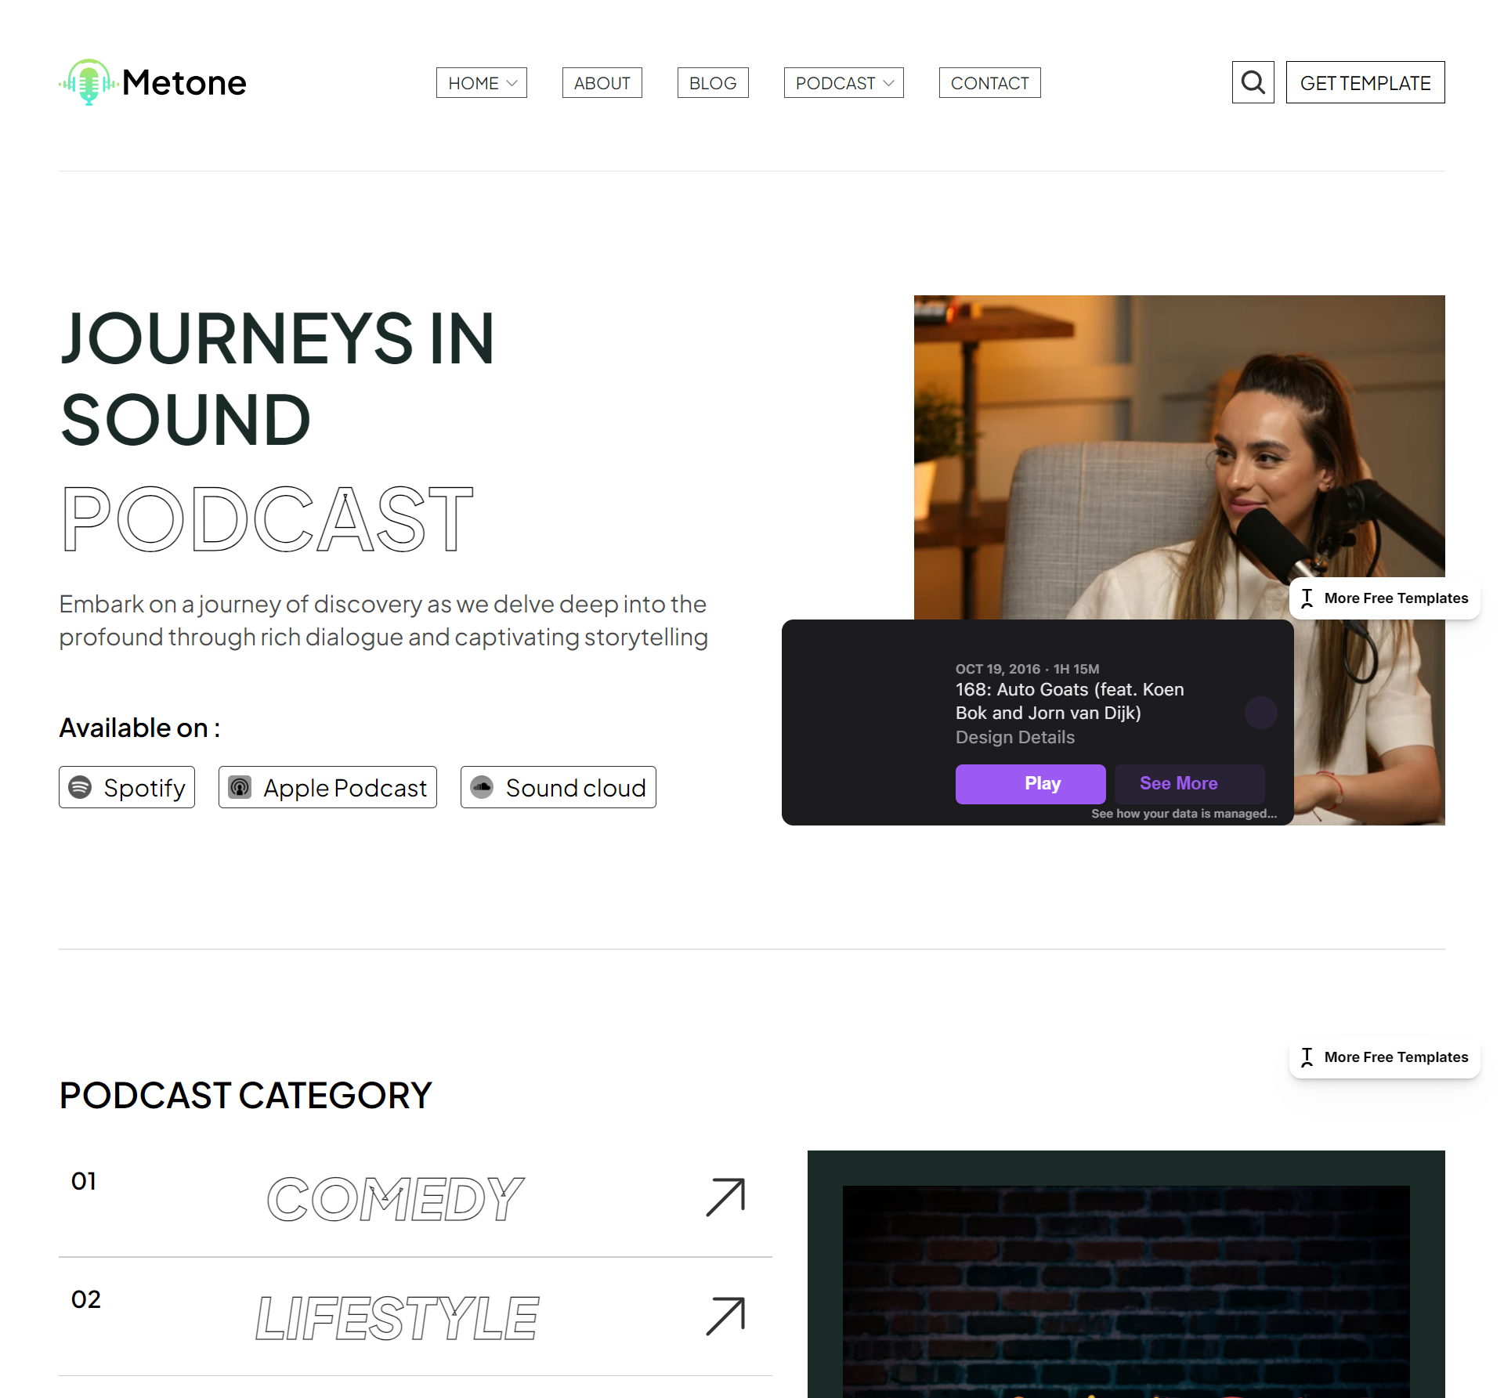Click the arrow icon beside Lifestyle
This screenshot has width=1504, height=1398.
[725, 1316]
